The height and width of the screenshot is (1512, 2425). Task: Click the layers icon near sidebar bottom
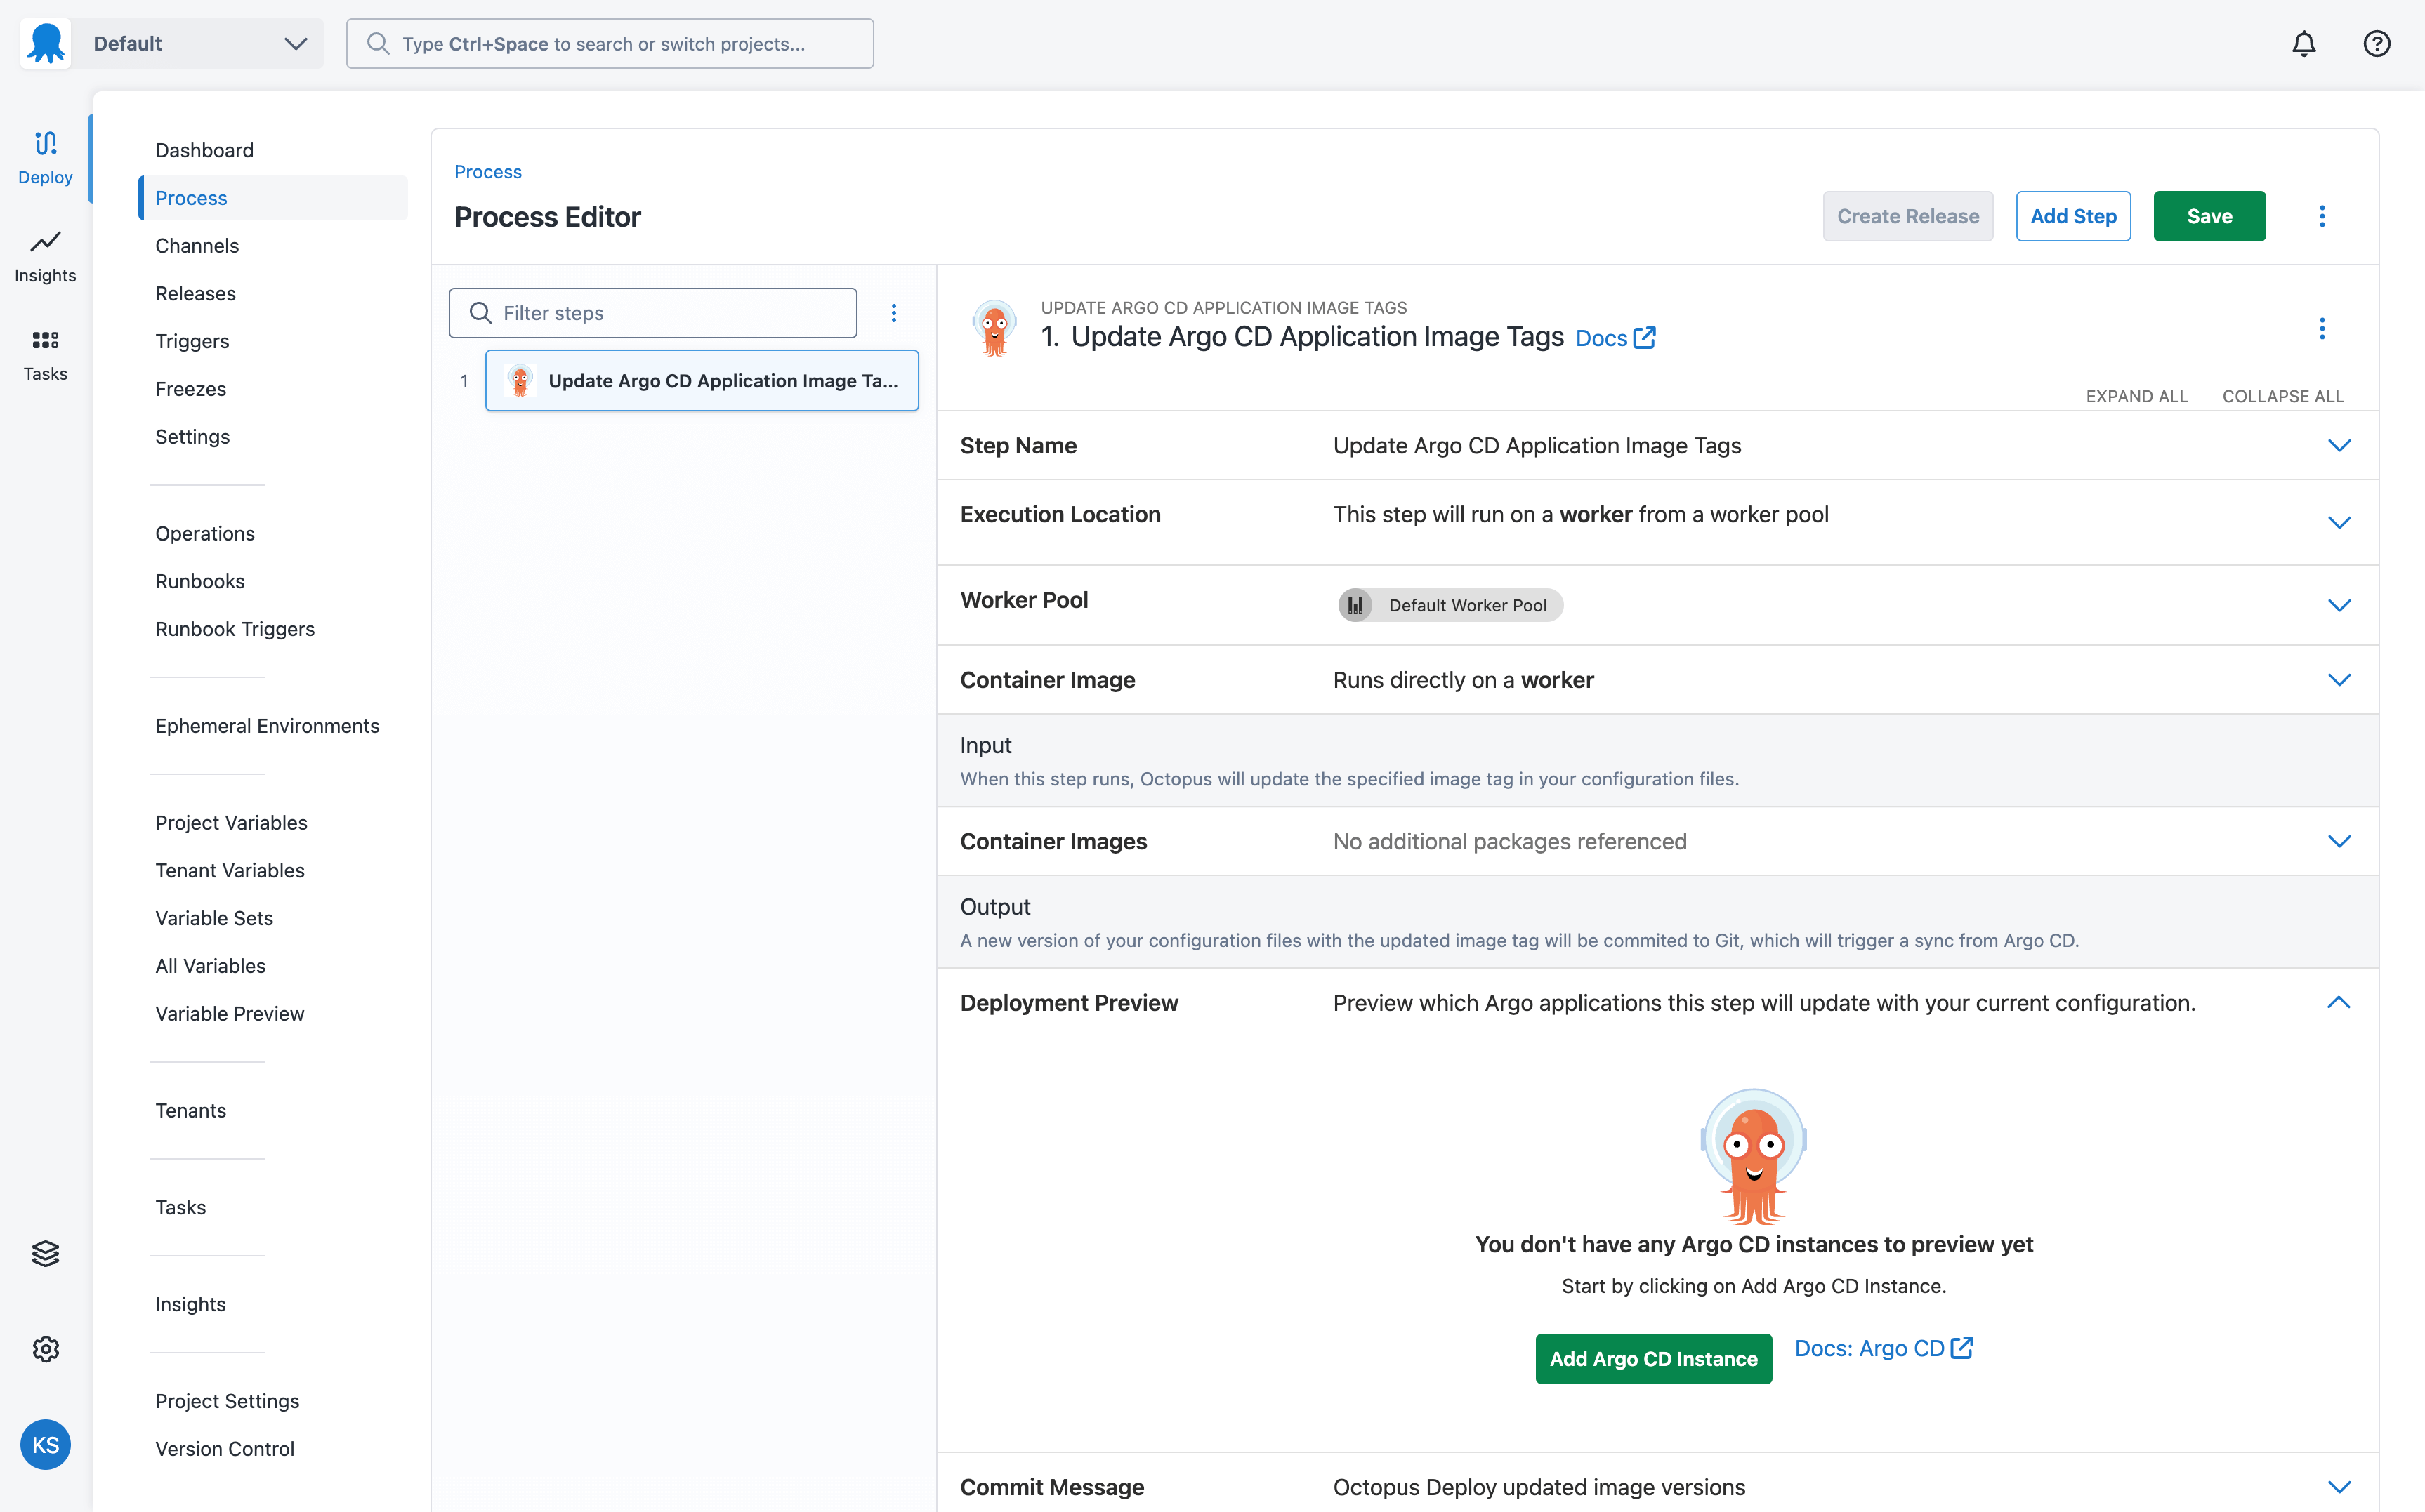pos(45,1253)
